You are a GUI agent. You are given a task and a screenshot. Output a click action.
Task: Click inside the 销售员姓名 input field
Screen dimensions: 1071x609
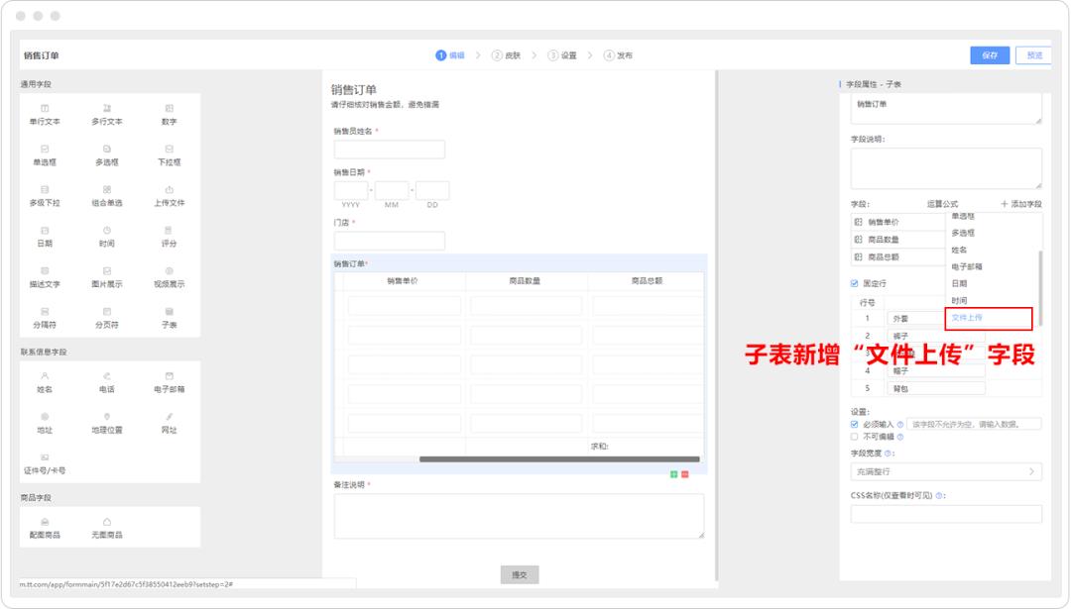coord(390,149)
